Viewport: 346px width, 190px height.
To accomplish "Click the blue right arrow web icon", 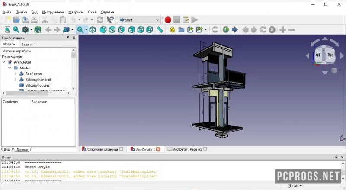I will [x=235, y=29].
